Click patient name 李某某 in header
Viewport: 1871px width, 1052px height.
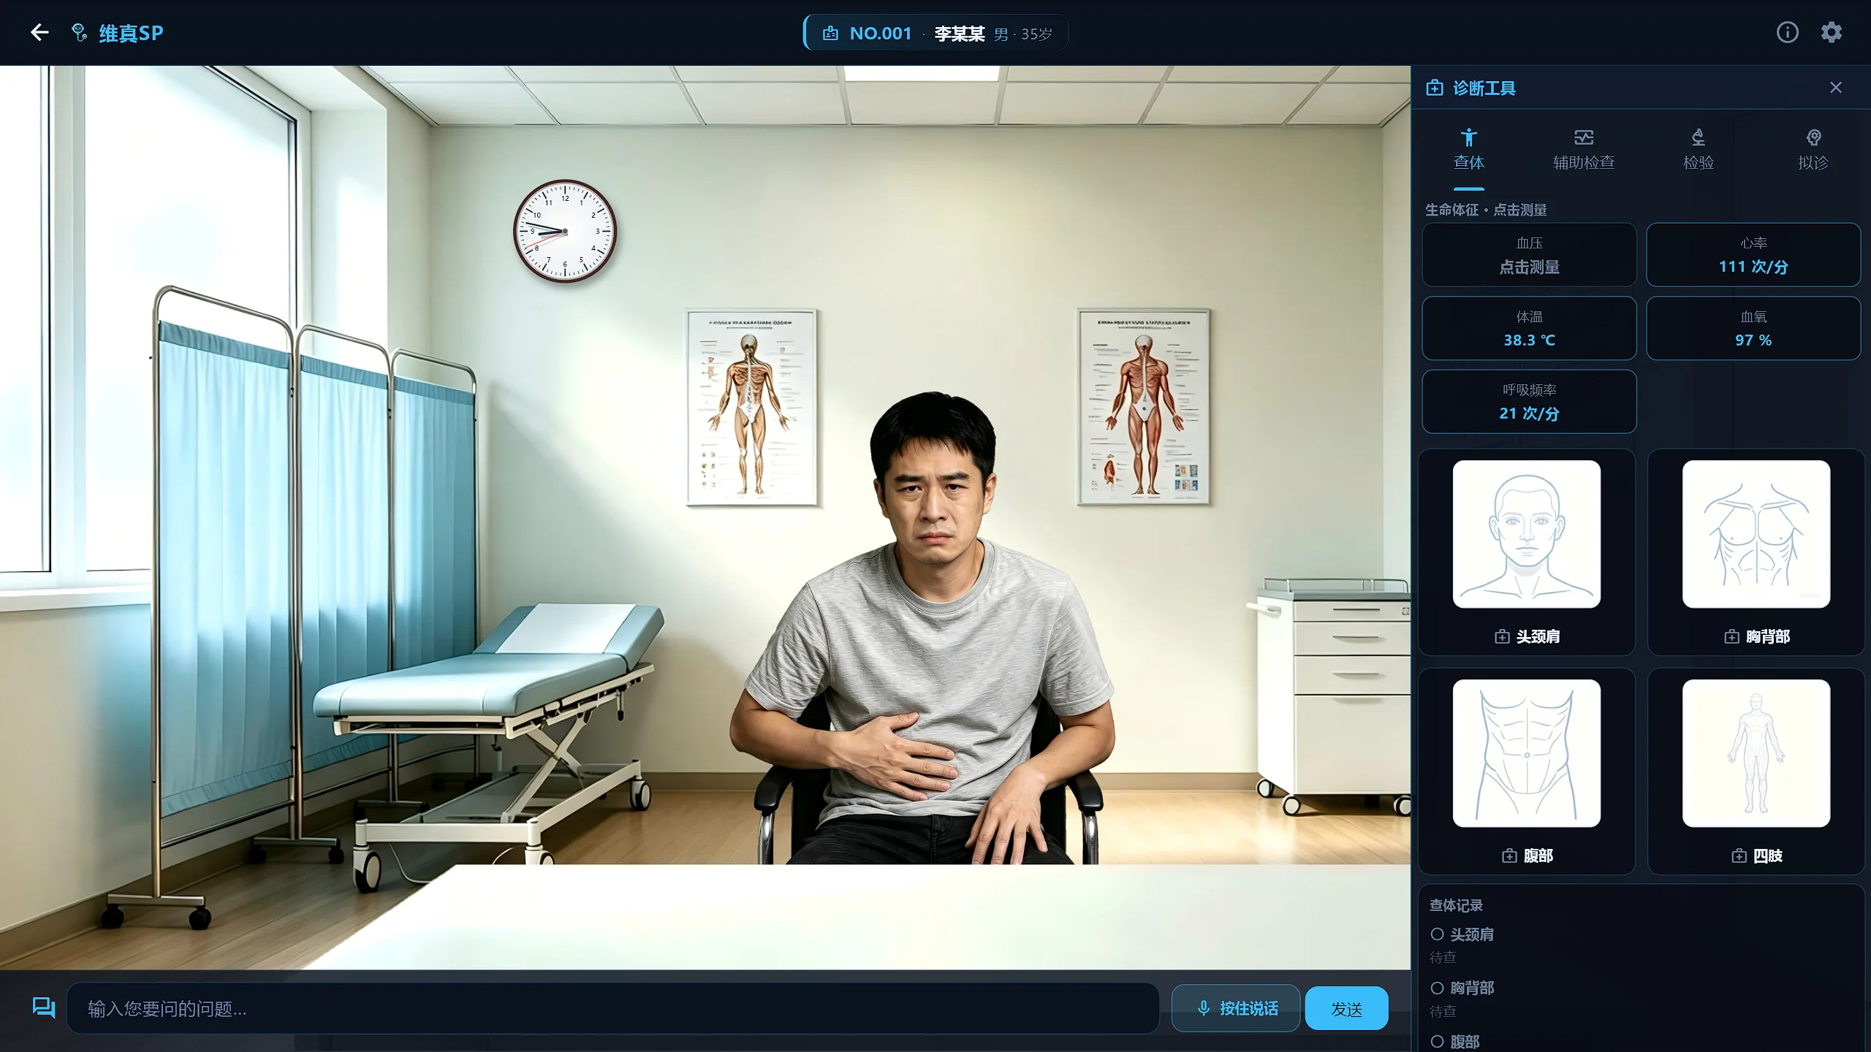[960, 34]
